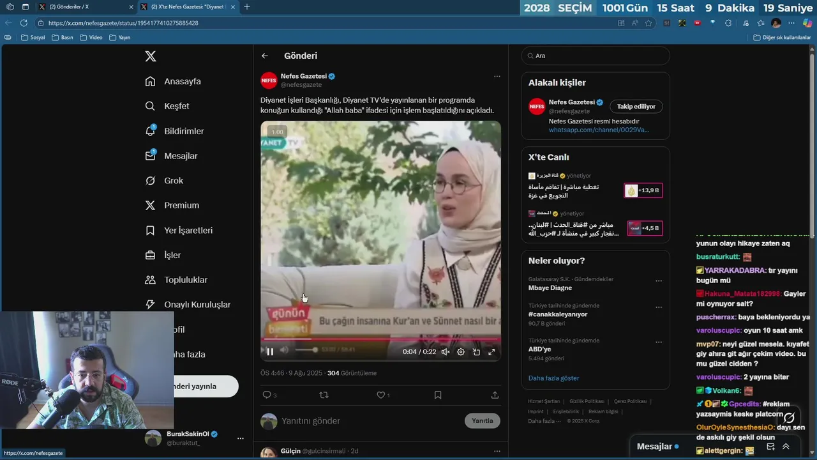Open the whatsapp.com channel link
This screenshot has height=460, width=817.
(599, 130)
